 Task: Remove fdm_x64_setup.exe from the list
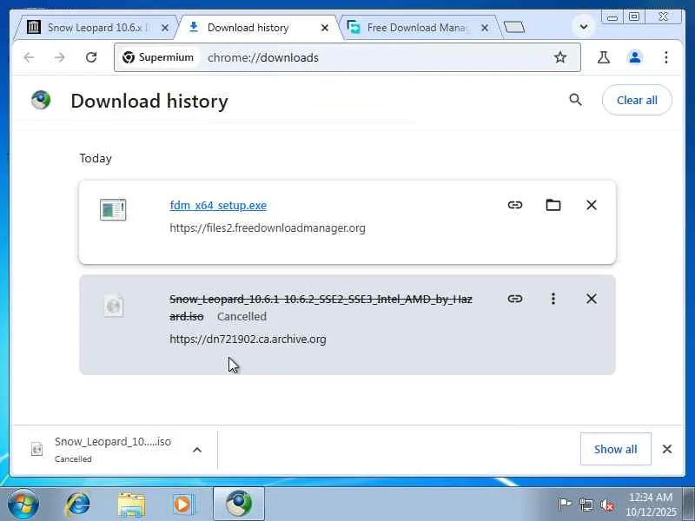[x=592, y=205]
